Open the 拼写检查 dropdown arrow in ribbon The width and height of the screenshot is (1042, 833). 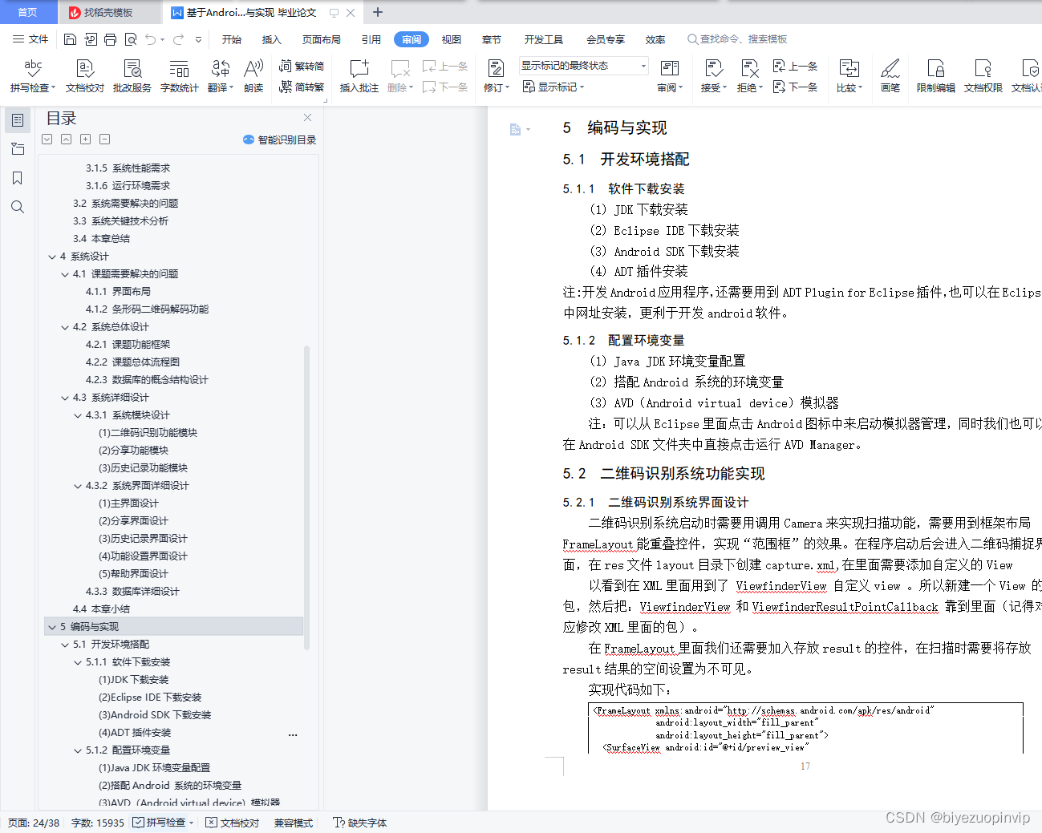pos(53,88)
